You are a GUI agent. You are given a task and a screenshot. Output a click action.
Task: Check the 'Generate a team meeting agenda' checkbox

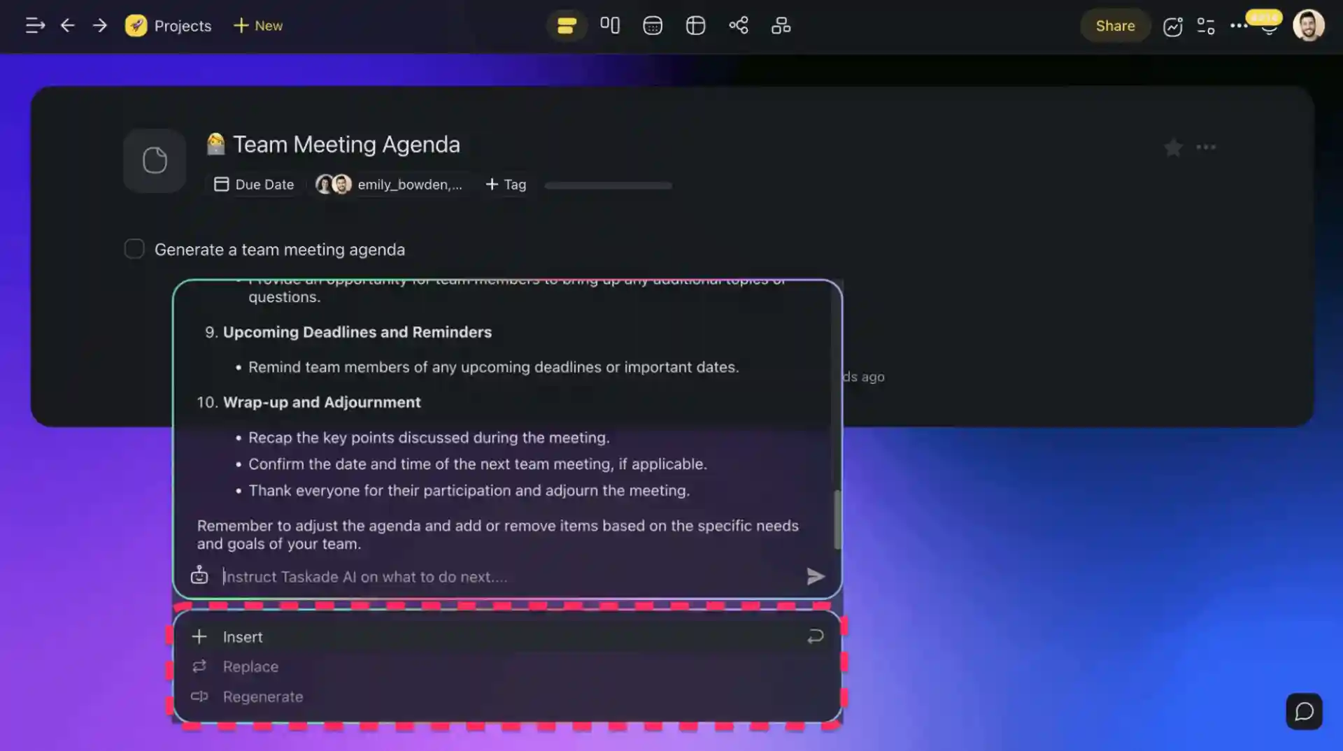pos(134,249)
